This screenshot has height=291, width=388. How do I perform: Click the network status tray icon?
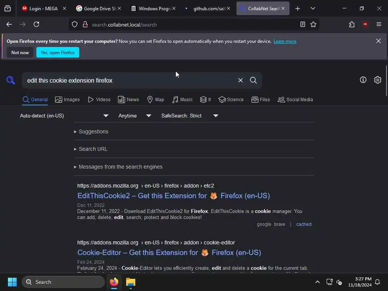329,282
